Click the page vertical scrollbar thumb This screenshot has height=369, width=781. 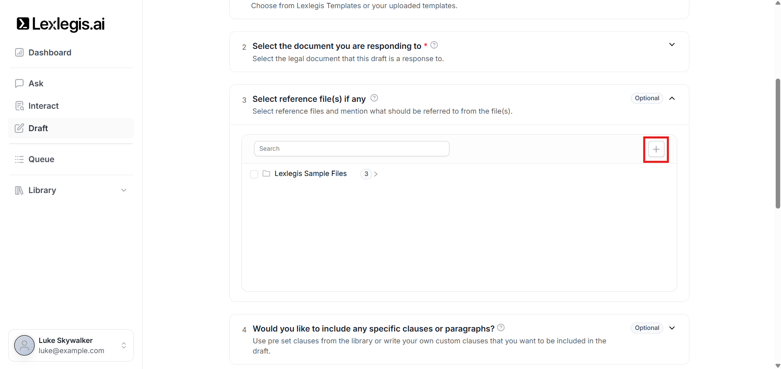point(778,143)
